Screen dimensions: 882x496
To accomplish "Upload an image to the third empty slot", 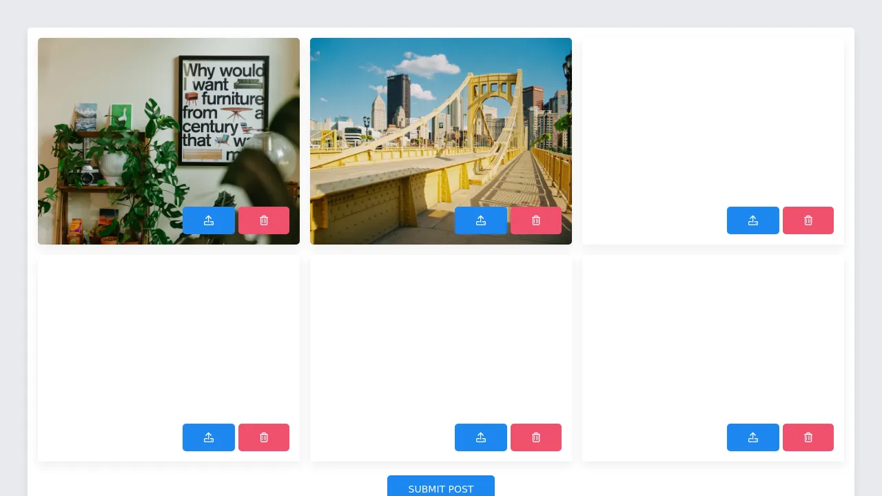I will (x=753, y=220).
